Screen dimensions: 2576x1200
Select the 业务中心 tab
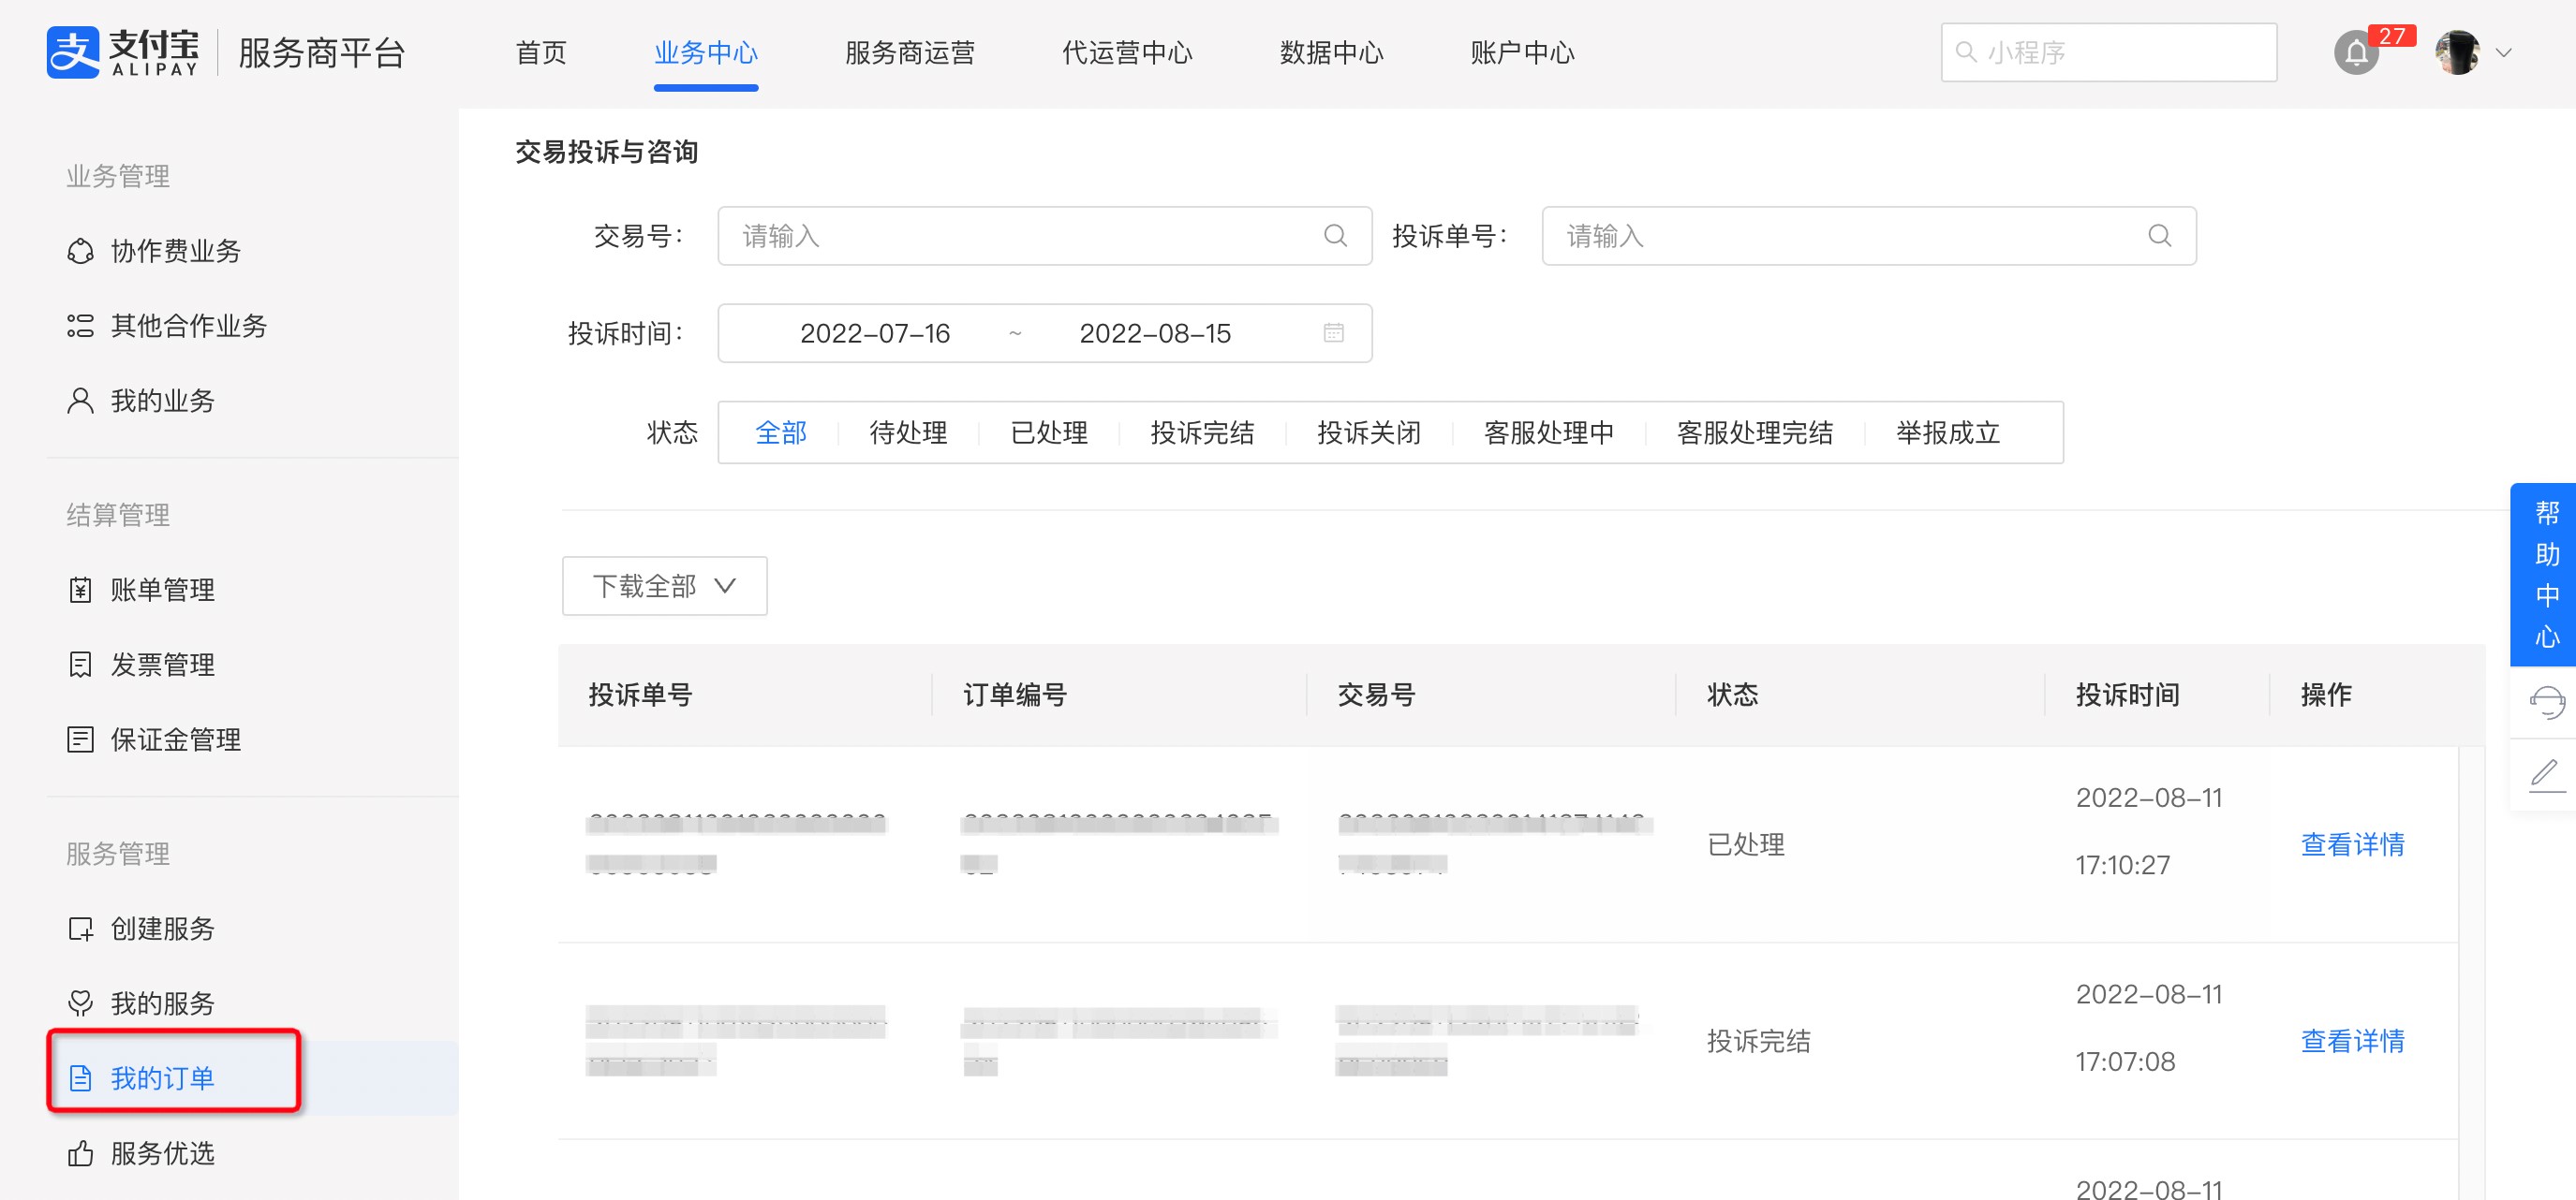[x=706, y=52]
